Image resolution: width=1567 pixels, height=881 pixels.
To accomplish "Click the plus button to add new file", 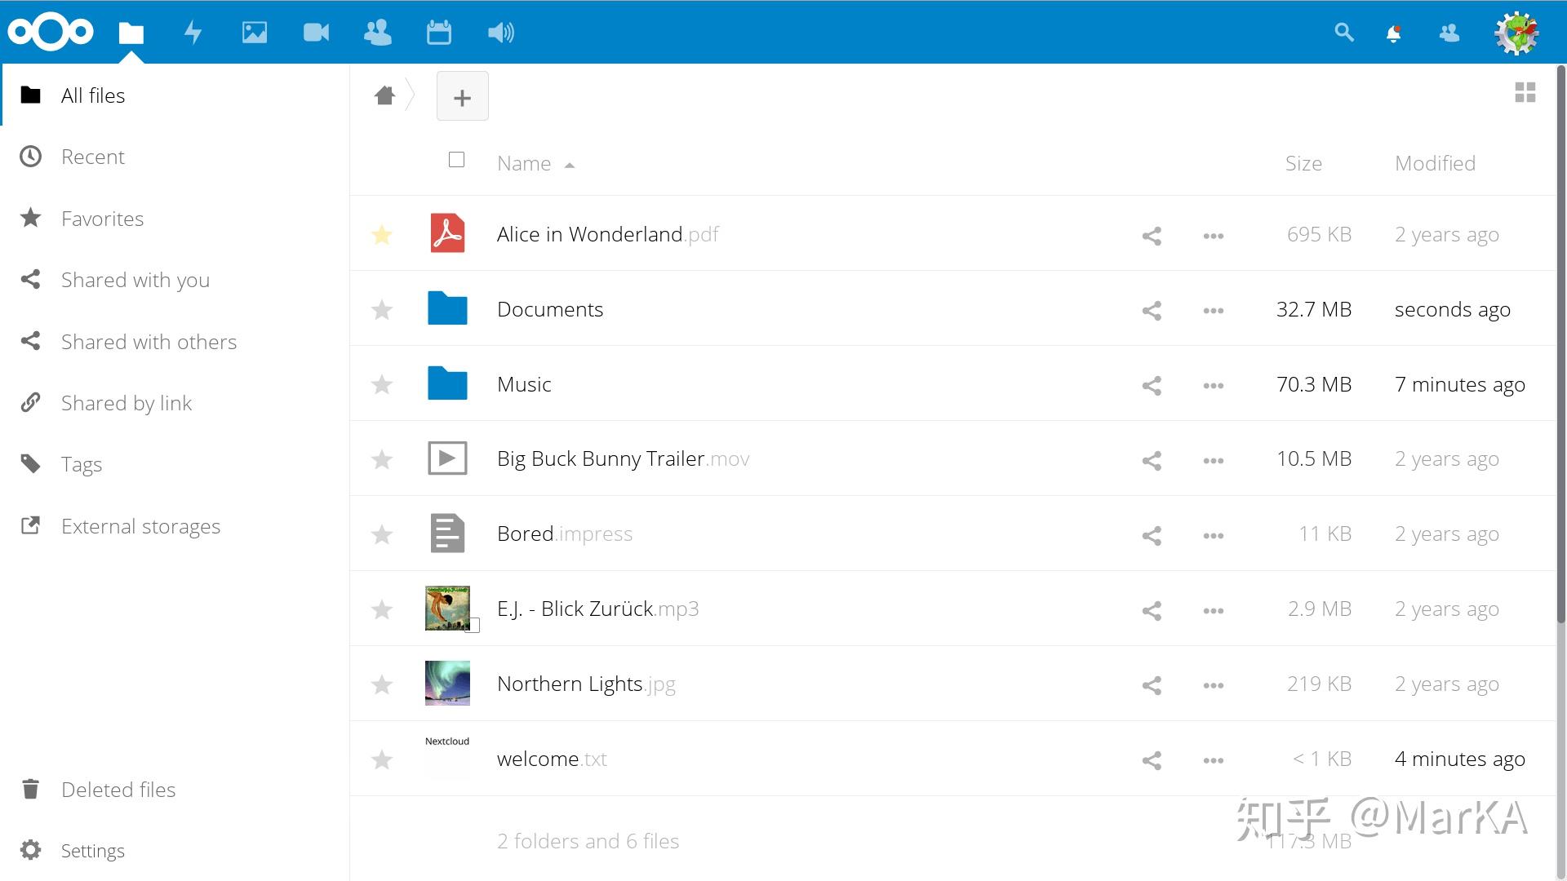I will click(x=463, y=96).
